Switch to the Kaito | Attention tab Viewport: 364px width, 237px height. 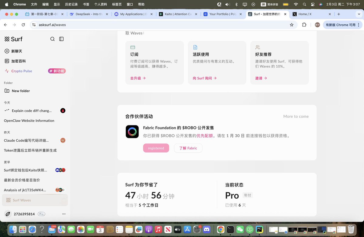pyautogui.click(x=178, y=14)
